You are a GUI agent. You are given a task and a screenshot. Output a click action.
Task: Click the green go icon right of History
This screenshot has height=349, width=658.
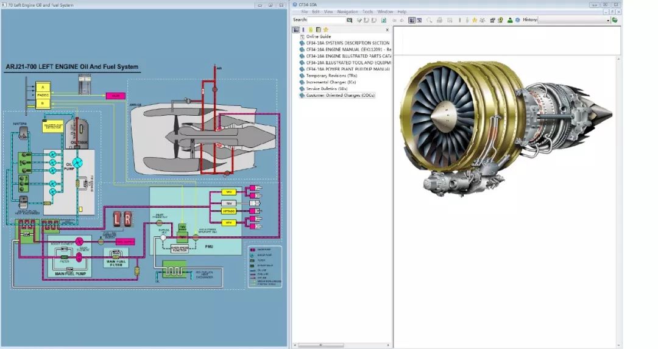(x=615, y=20)
